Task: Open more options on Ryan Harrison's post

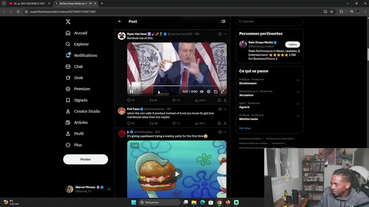Action: click(x=225, y=34)
